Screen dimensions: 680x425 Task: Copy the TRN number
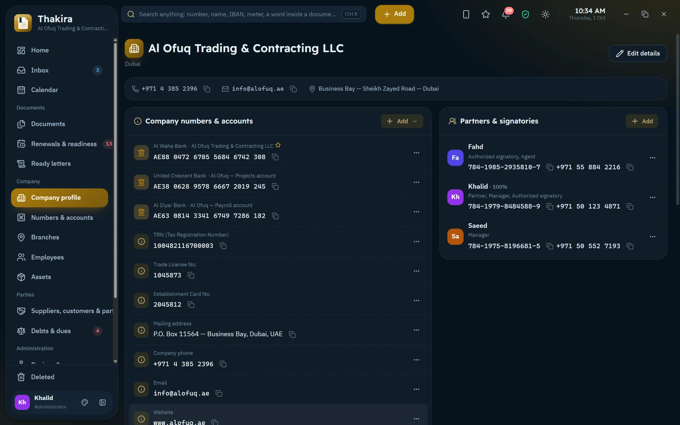223,246
